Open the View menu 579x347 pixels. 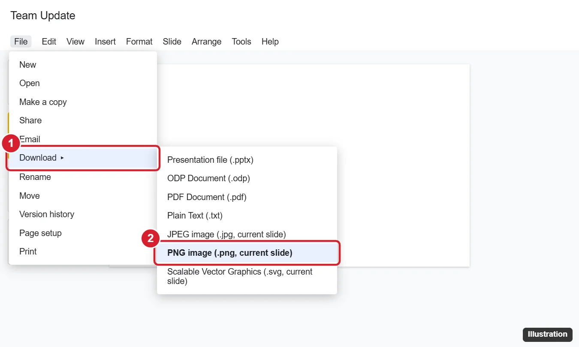click(x=75, y=42)
